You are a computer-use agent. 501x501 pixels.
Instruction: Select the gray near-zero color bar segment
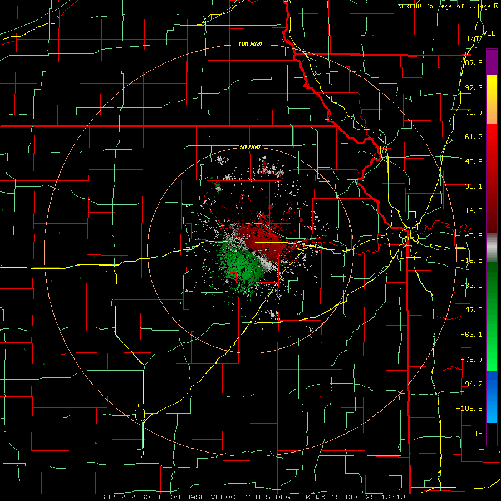pyautogui.click(x=492, y=248)
